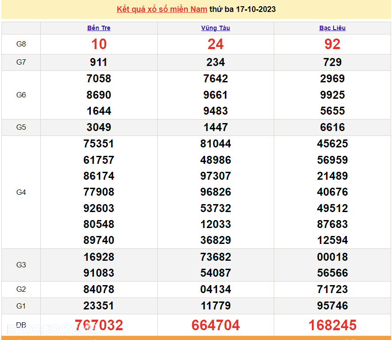Select the G8 row label

click(x=21, y=44)
